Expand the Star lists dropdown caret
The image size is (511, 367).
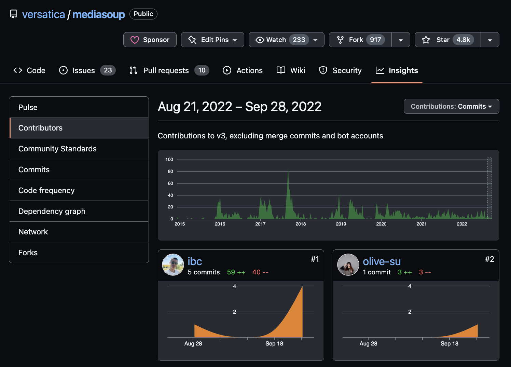(490, 40)
